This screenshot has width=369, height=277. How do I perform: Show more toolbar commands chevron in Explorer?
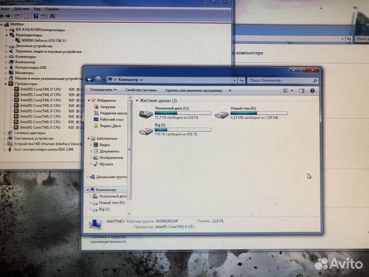tap(230, 90)
